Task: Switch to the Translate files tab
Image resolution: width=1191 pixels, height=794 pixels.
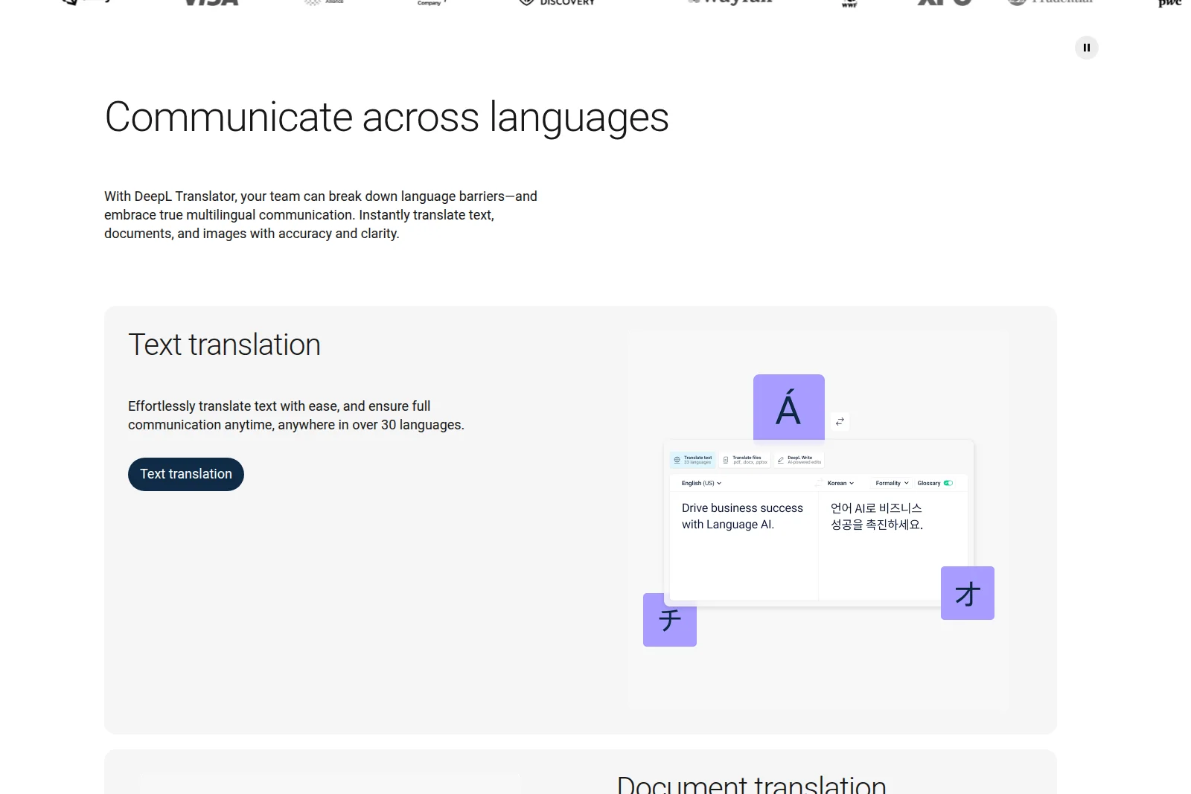Action: (x=745, y=459)
